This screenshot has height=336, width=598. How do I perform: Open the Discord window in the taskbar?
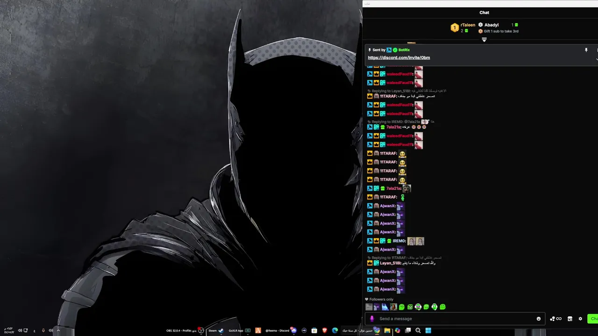[281, 330]
